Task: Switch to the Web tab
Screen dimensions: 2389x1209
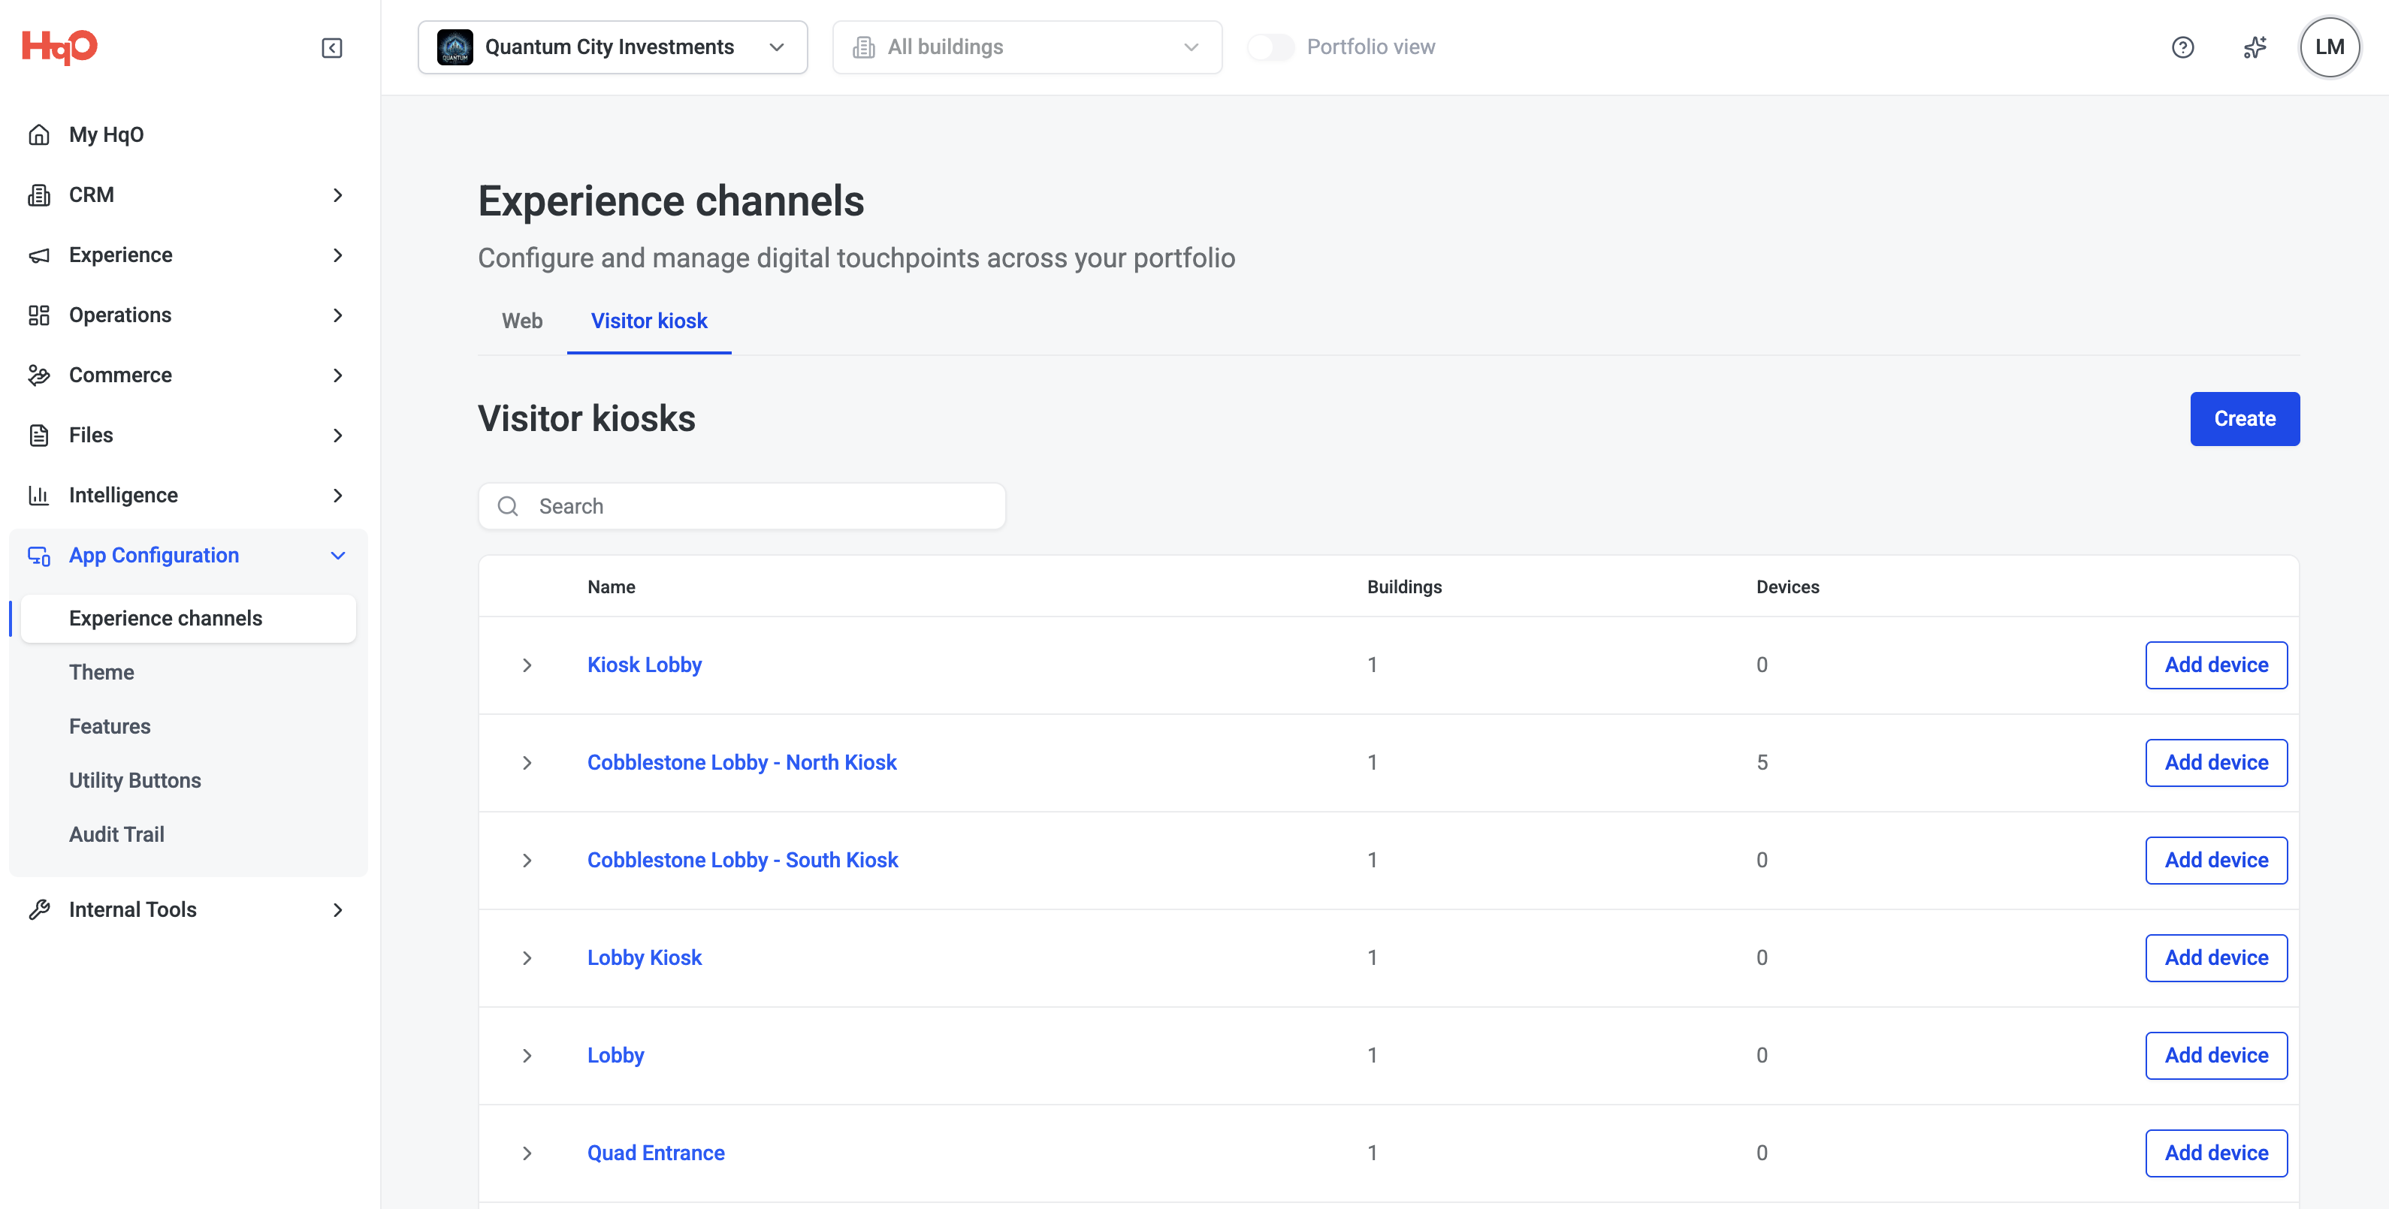Action: [522, 321]
